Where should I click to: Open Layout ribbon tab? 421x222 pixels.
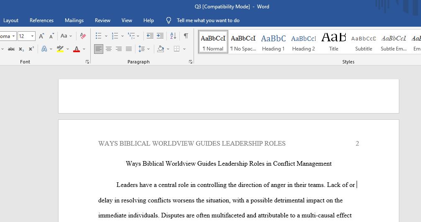[x=11, y=20]
